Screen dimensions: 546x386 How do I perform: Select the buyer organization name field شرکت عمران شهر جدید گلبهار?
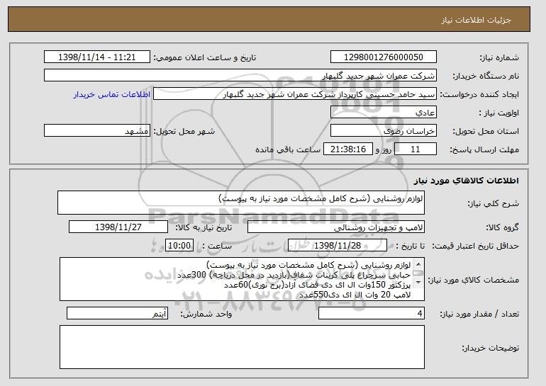240,76
